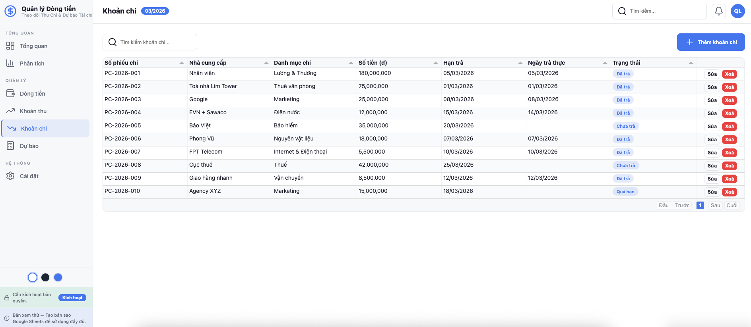Select the blue theme circle
This screenshot has width=751, height=327.
[x=58, y=277]
